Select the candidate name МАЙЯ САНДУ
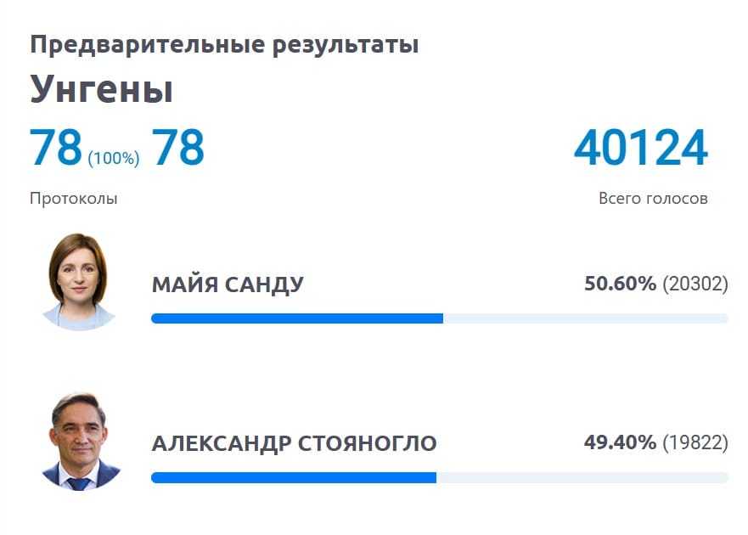 (x=228, y=284)
